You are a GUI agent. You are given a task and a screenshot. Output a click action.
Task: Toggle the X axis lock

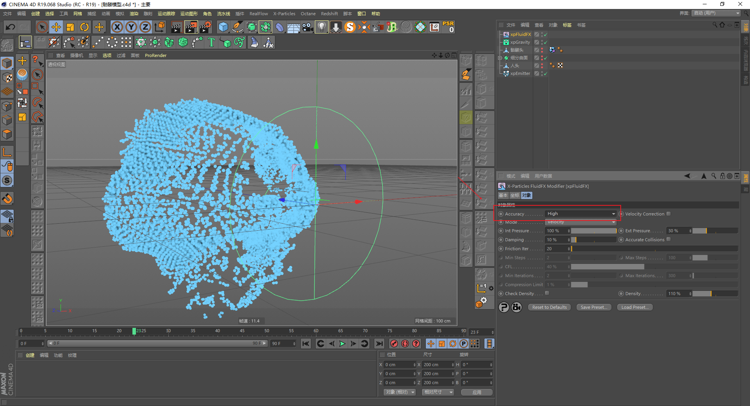117,27
